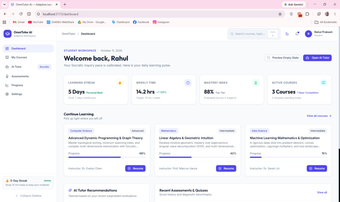Click the 15% progress bar
This screenshot has height=202, width=340.
pyautogui.click(x=289, y=157)
